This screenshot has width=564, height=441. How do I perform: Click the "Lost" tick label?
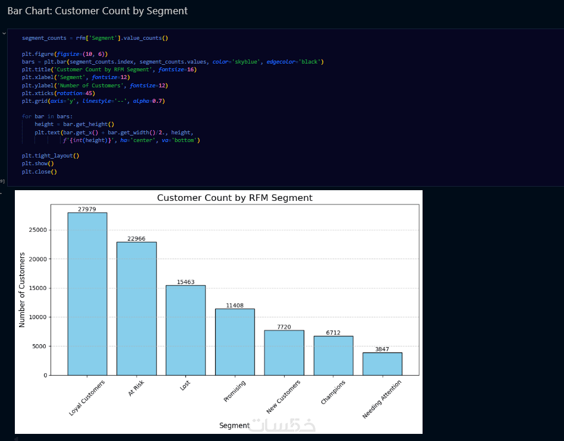pyautogui.click(x=185, y=386)
